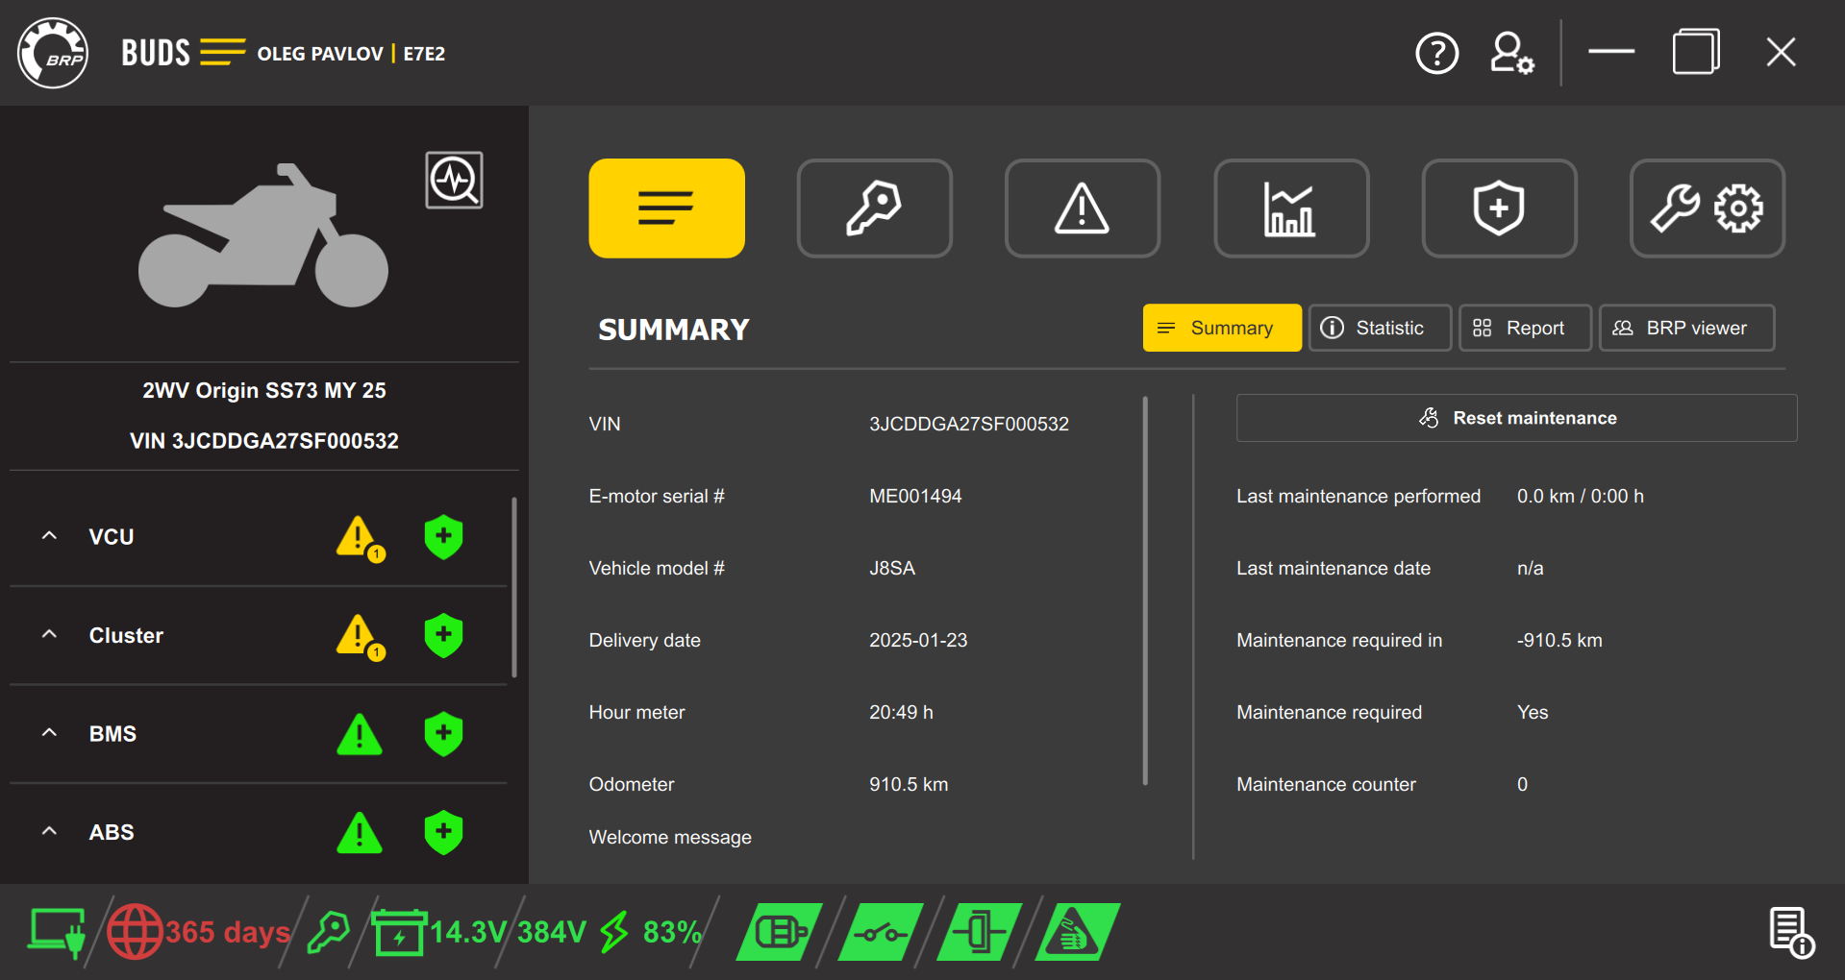Collapse the VCU module section
The height and width of the screenshot is (980, 1845).
coord(49,536)
